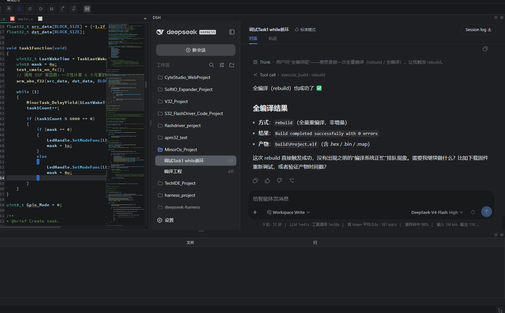Viewport: 505px width, 313px height.
Task: Send message with the blue arrow button
Action: coord(487,212)
